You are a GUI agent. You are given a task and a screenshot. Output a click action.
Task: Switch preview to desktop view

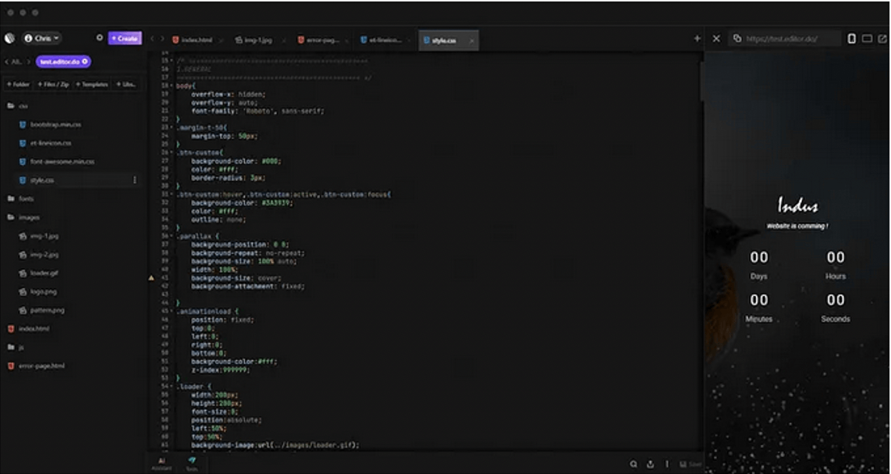click(x=867, y=39)
